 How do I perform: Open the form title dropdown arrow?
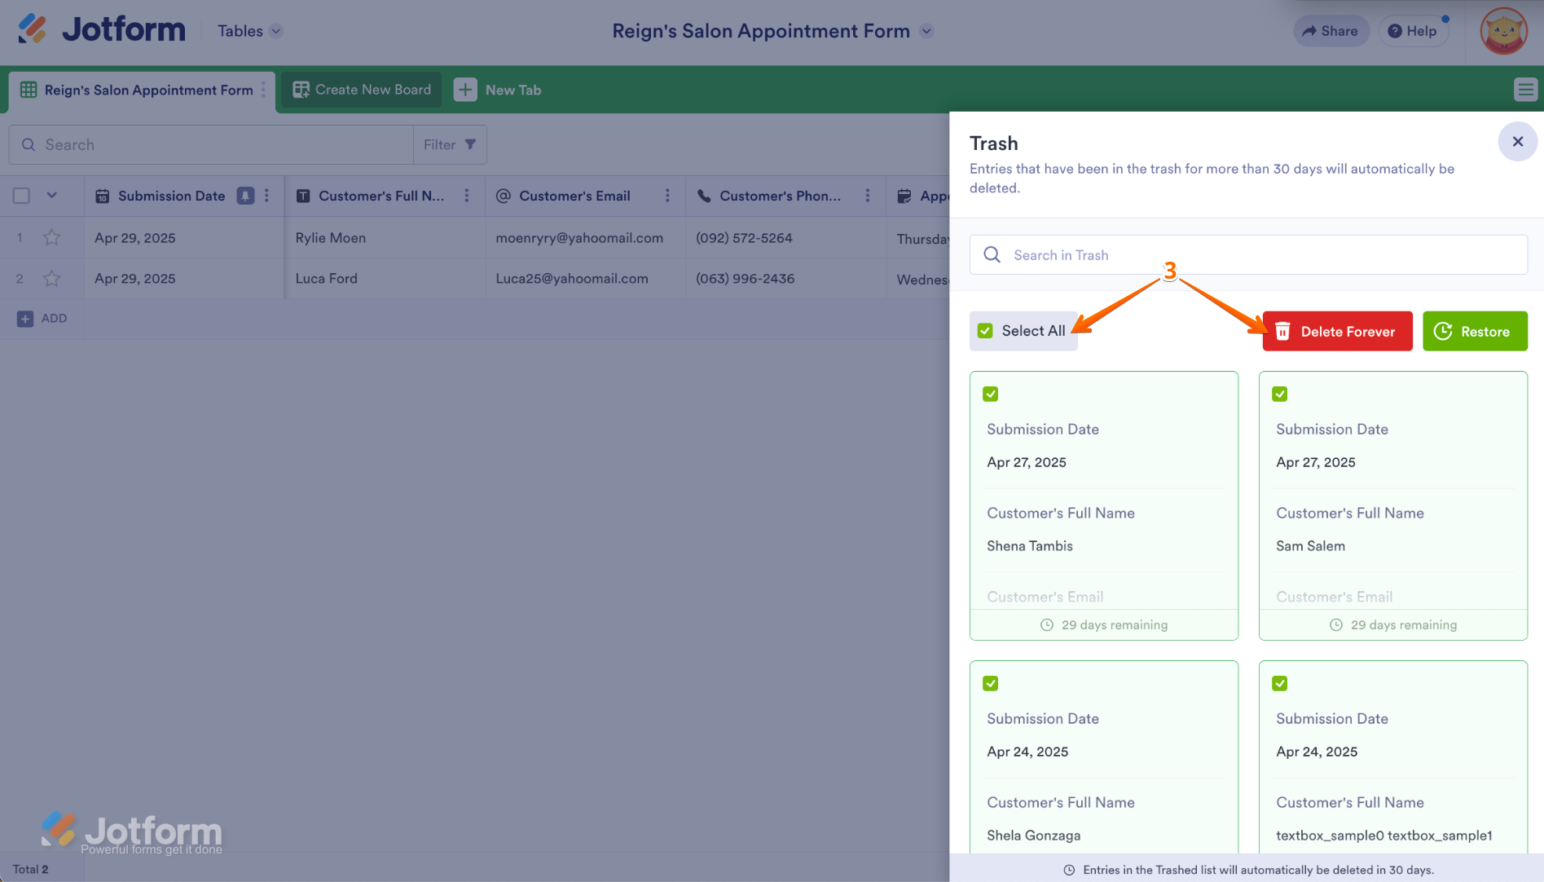926,31
